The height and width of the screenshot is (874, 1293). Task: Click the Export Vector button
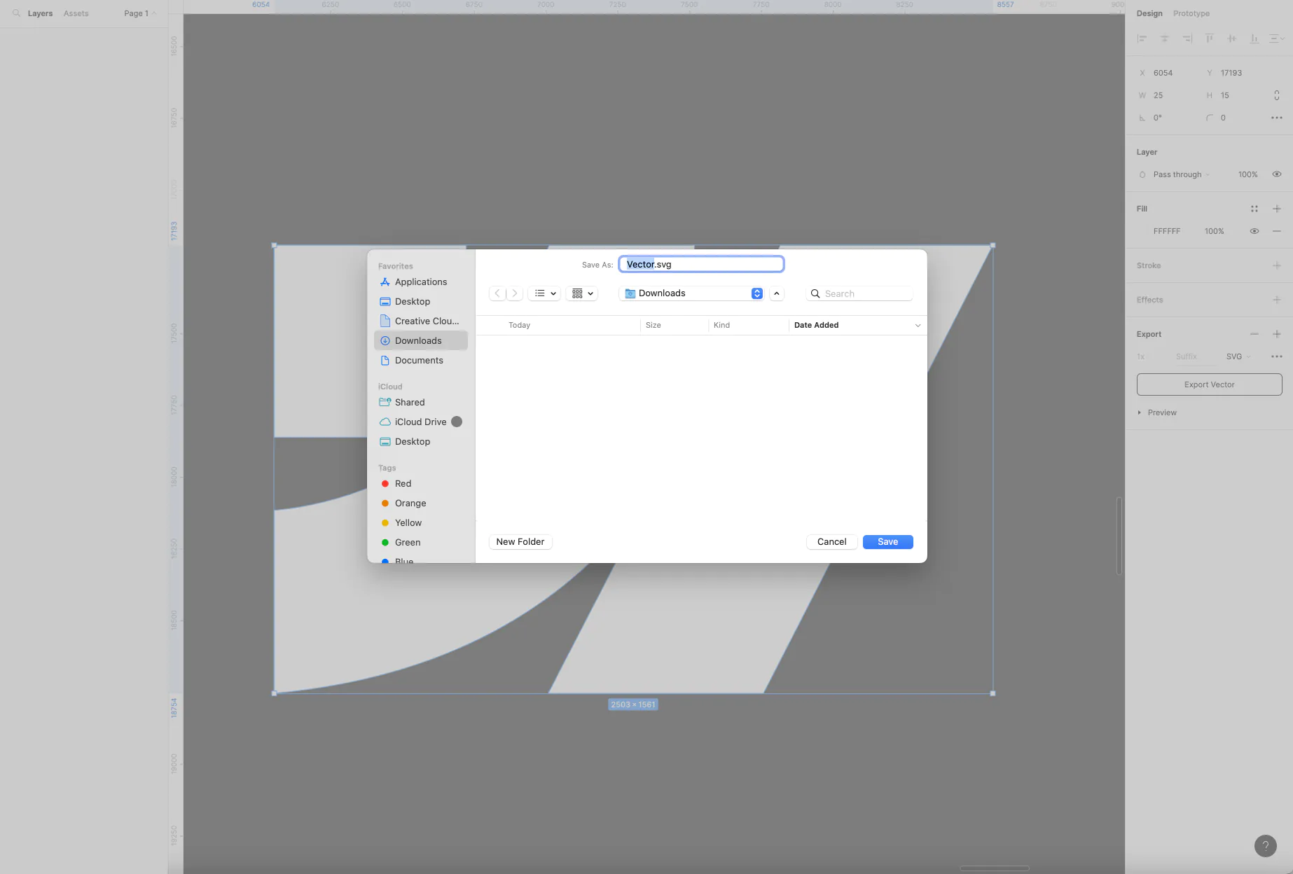1209,384
